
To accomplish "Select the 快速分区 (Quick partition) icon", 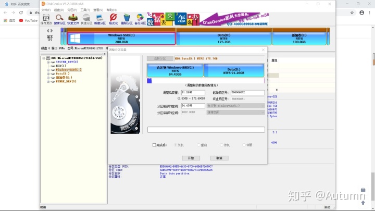I will [86, 19].
